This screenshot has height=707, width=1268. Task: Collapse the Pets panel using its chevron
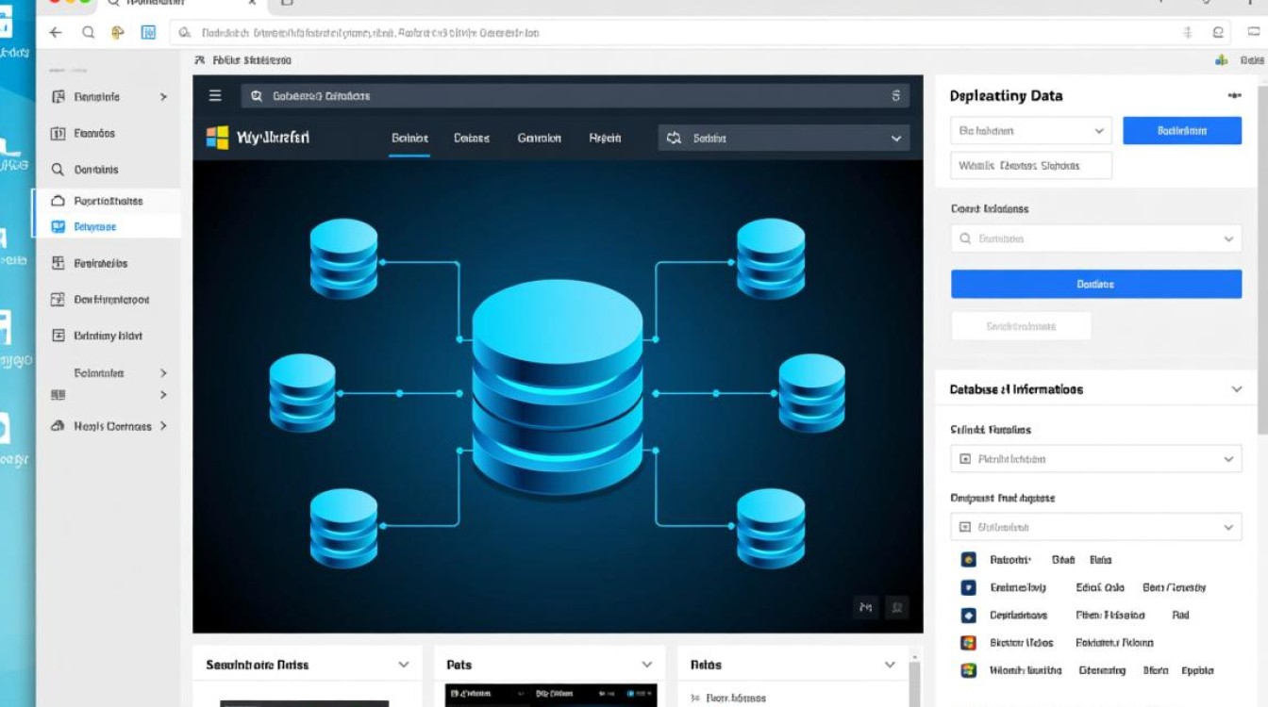(x=646, y=665)
